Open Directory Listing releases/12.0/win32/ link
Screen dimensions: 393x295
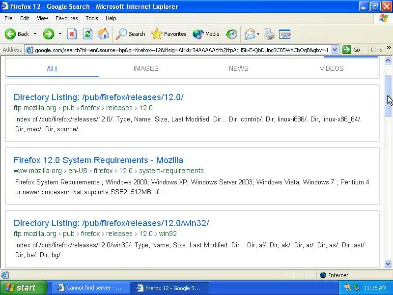pos(112,223)
